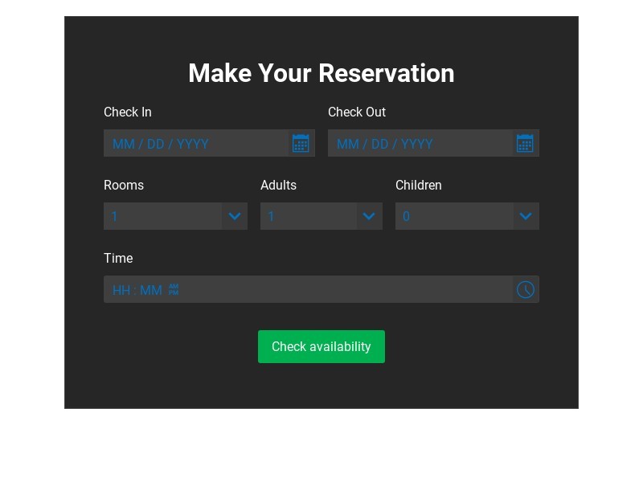The width and height of the screenshot is (643, 482).
Task: Focus the minutes segment of Time field
Action: (x=151, y=291)
